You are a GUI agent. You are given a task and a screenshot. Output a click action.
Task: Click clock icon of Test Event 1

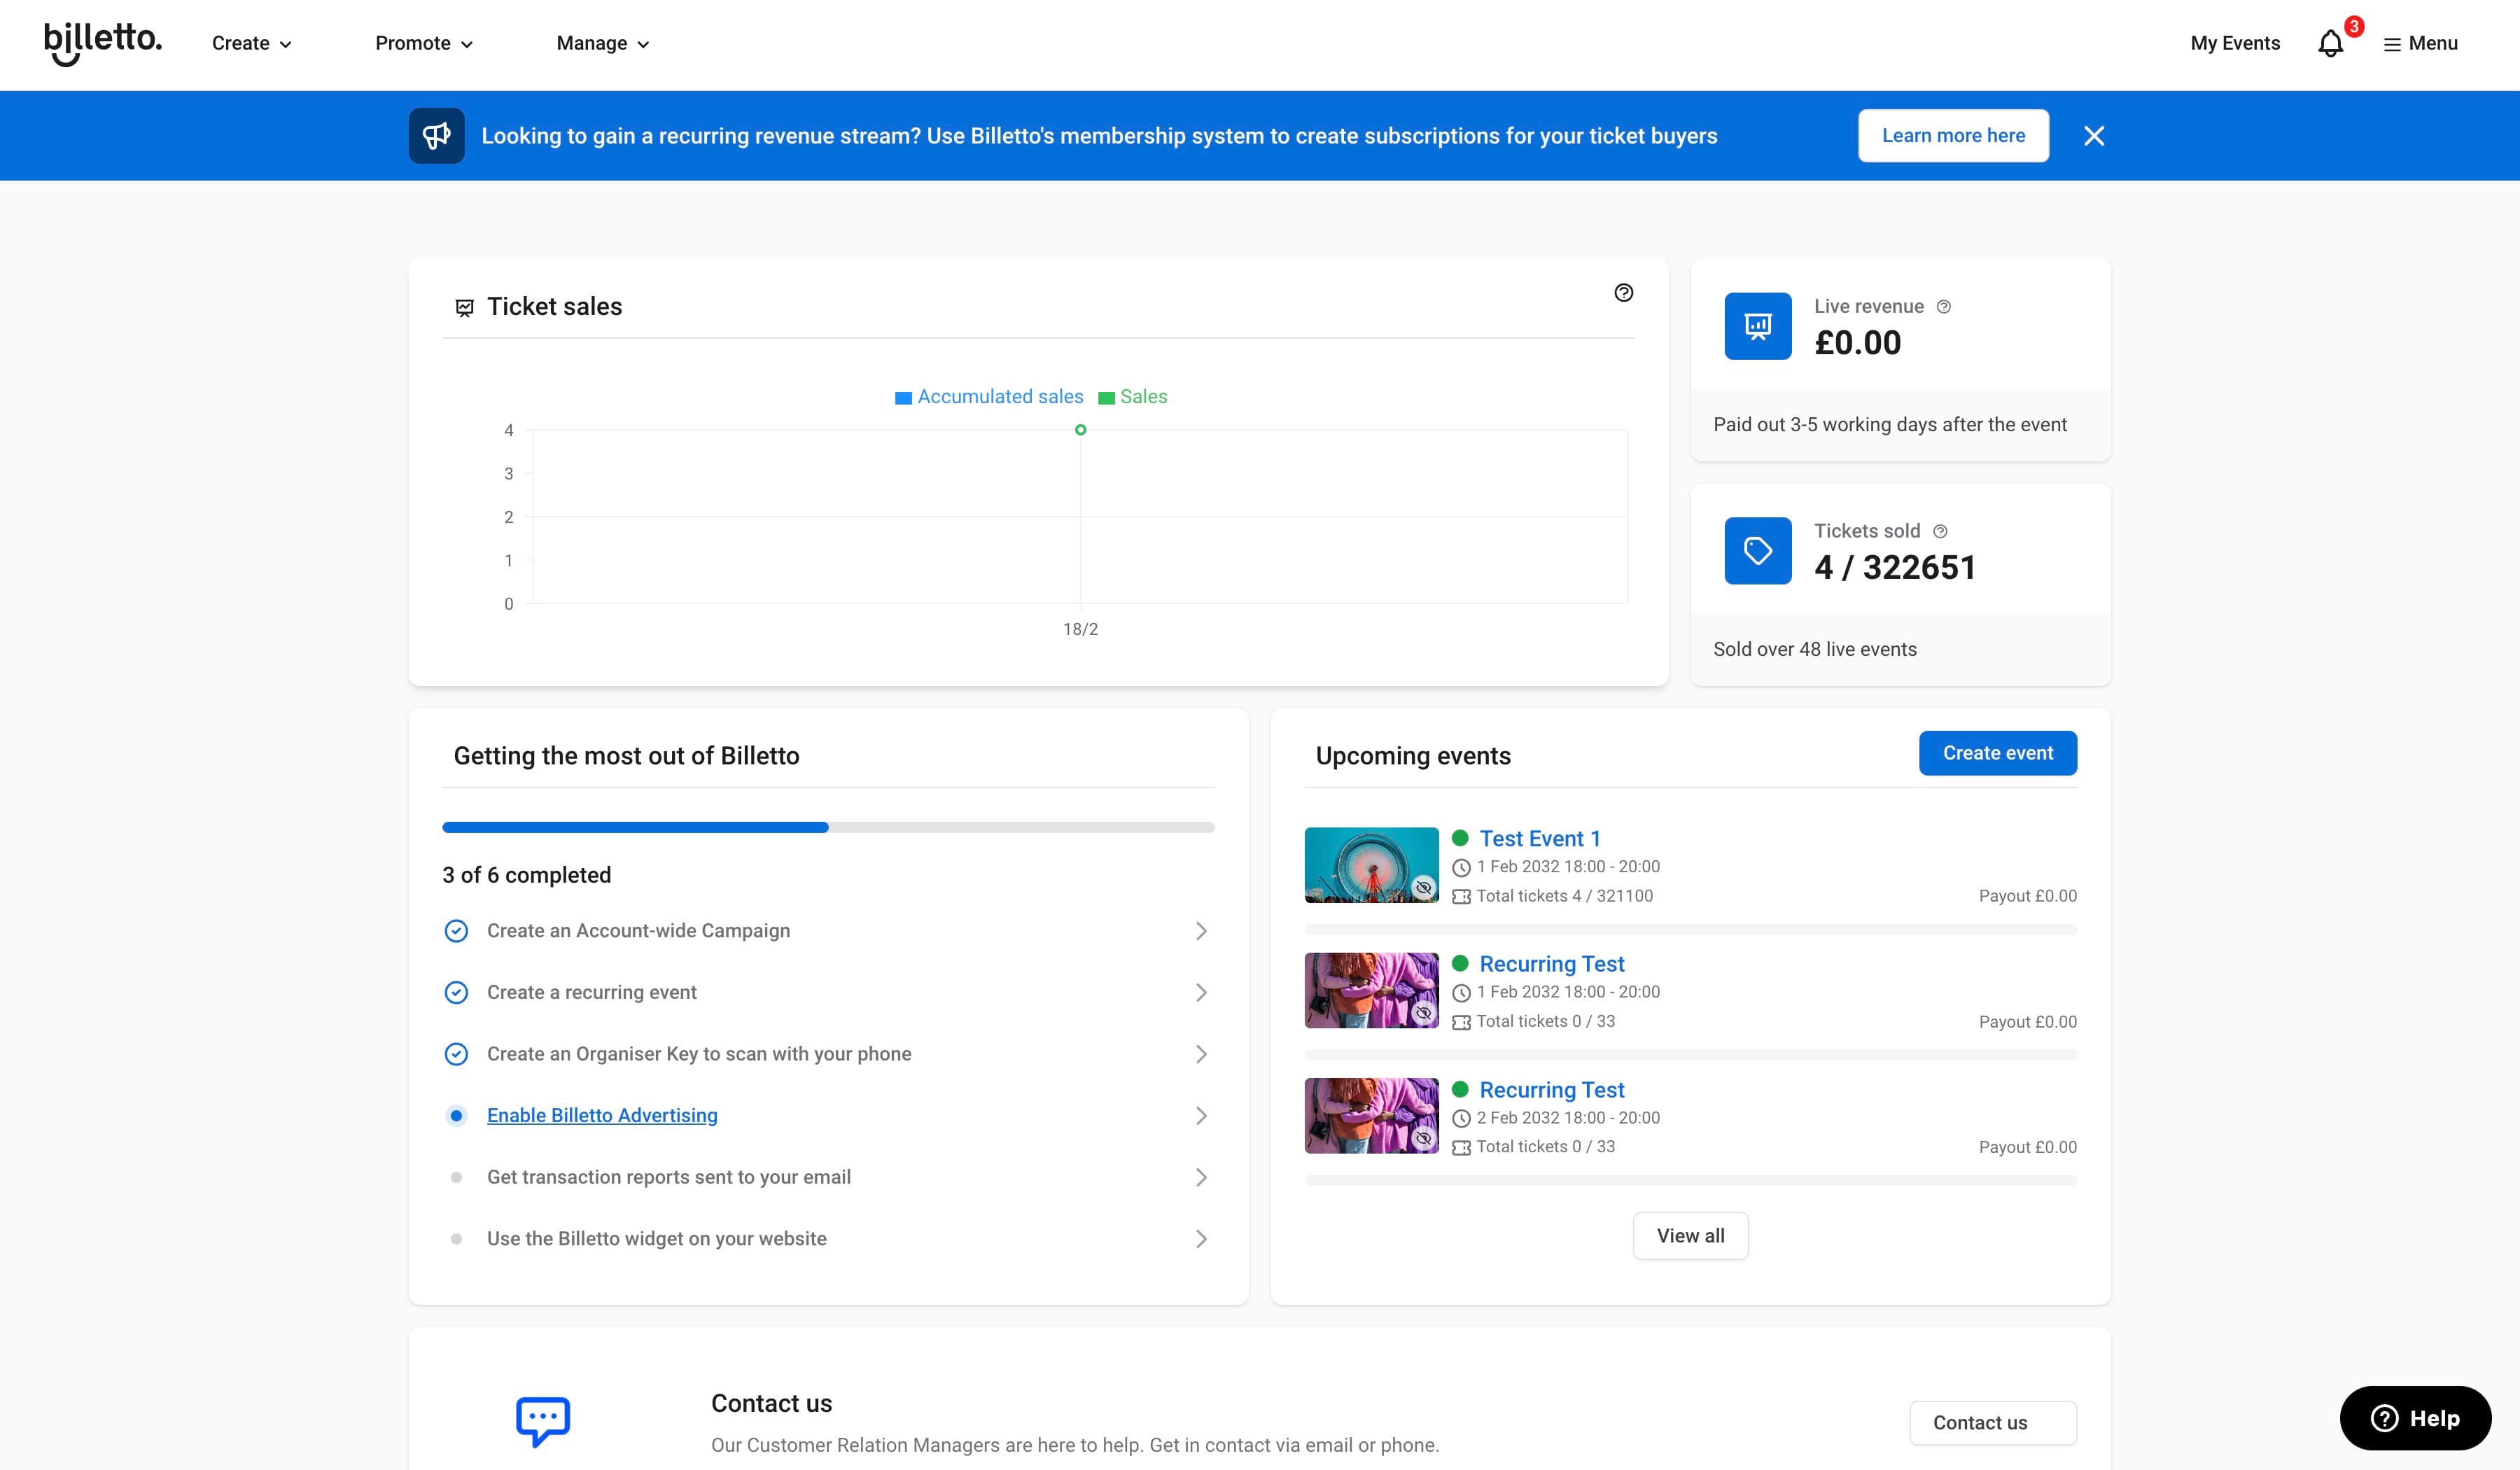[x=1461, y=867]
